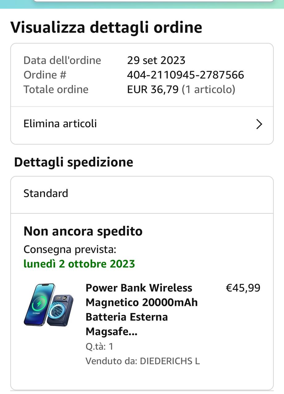Viewport: 284px width, 394px height.
Task: Tap the Visualizza dettagli ordine page heading
Action: (x=106, y=27)
